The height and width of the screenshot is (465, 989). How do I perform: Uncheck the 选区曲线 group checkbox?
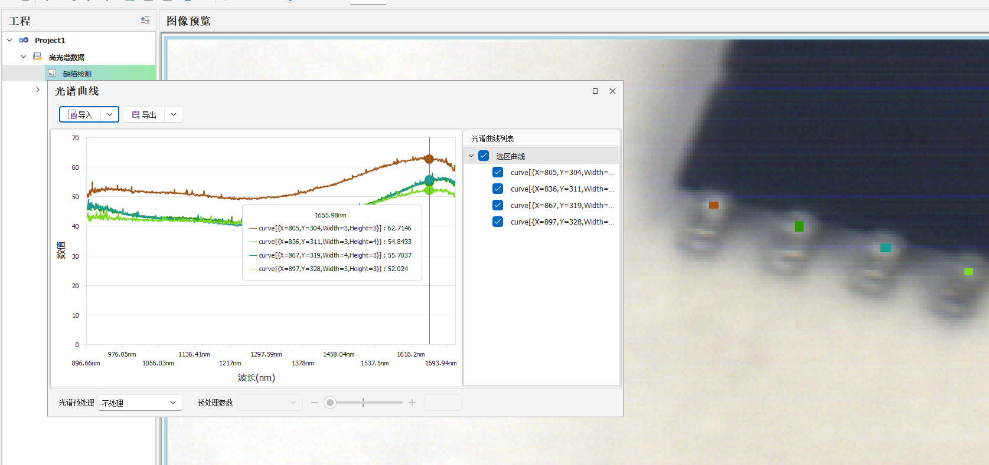pyautogui.click(x=484, y=156)
